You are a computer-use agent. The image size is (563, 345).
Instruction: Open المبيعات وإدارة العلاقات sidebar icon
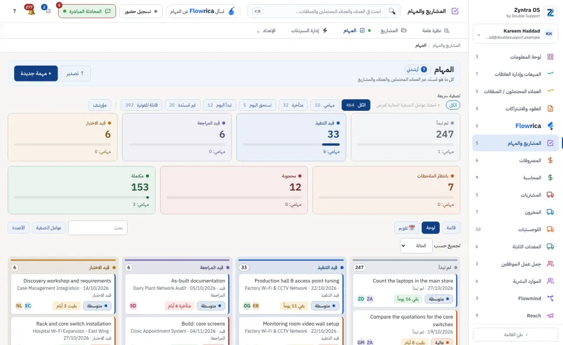click(x=550, y=74)
